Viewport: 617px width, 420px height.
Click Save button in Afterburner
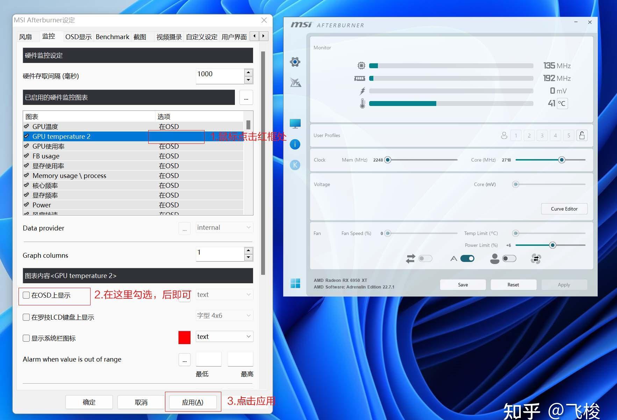[x=463, y=285]
